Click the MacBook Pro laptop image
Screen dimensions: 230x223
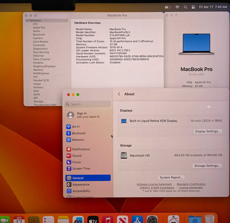(197, 44)
